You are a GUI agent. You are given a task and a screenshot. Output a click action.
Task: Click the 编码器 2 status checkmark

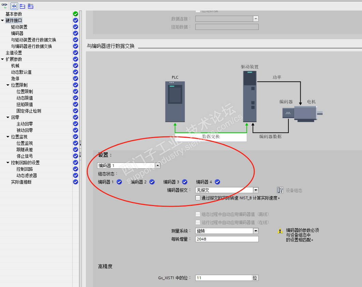coord(152,182)
